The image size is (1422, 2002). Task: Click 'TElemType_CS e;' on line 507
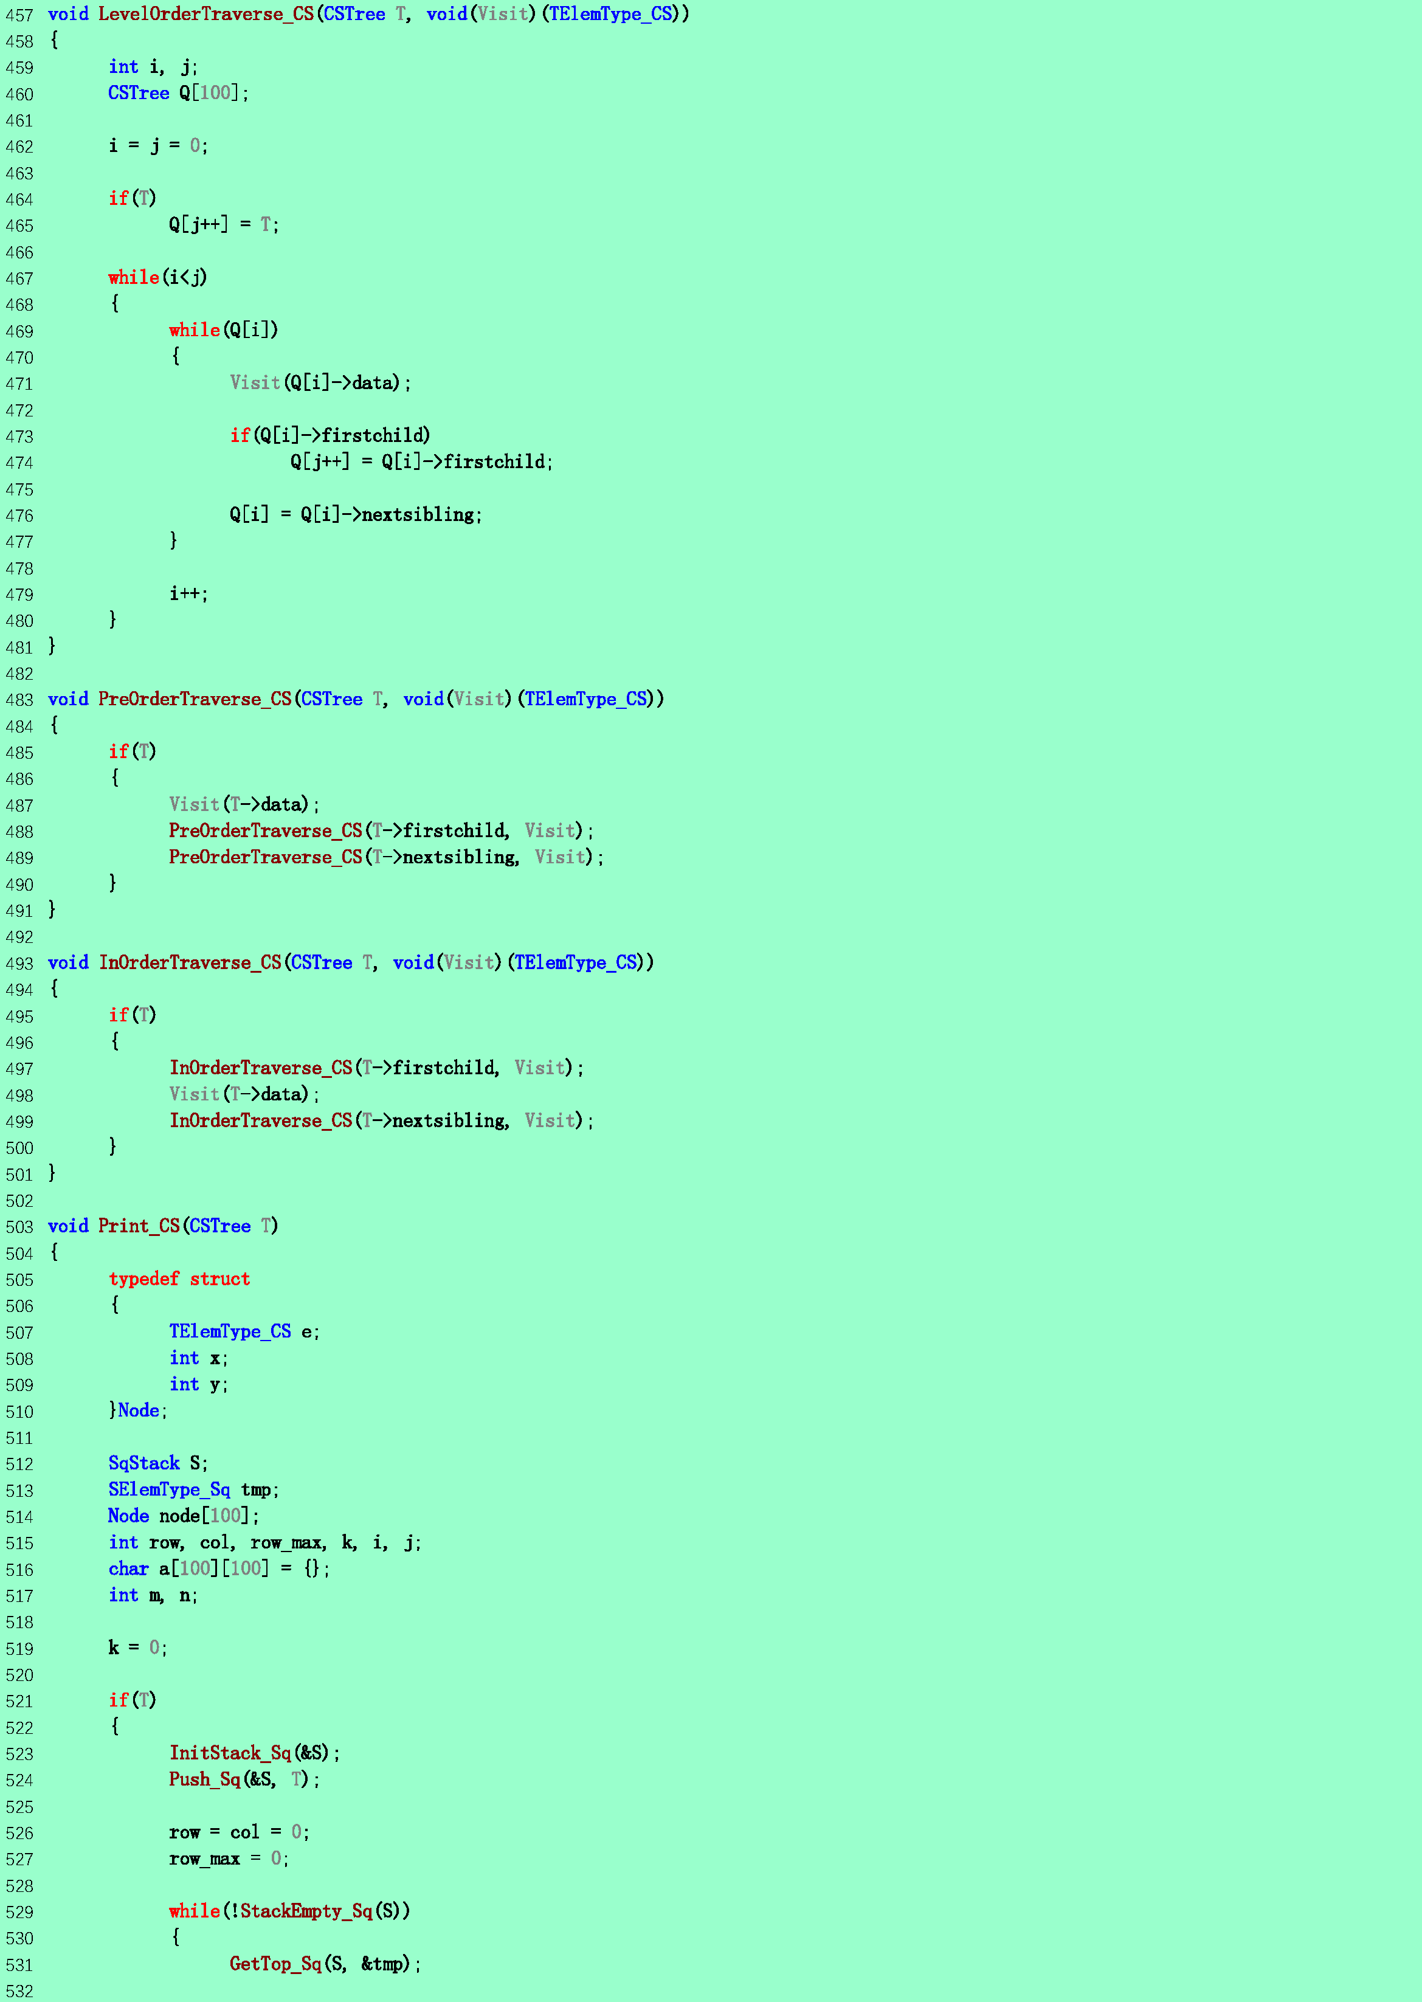pyautogui.click(x=244, y=1331)
